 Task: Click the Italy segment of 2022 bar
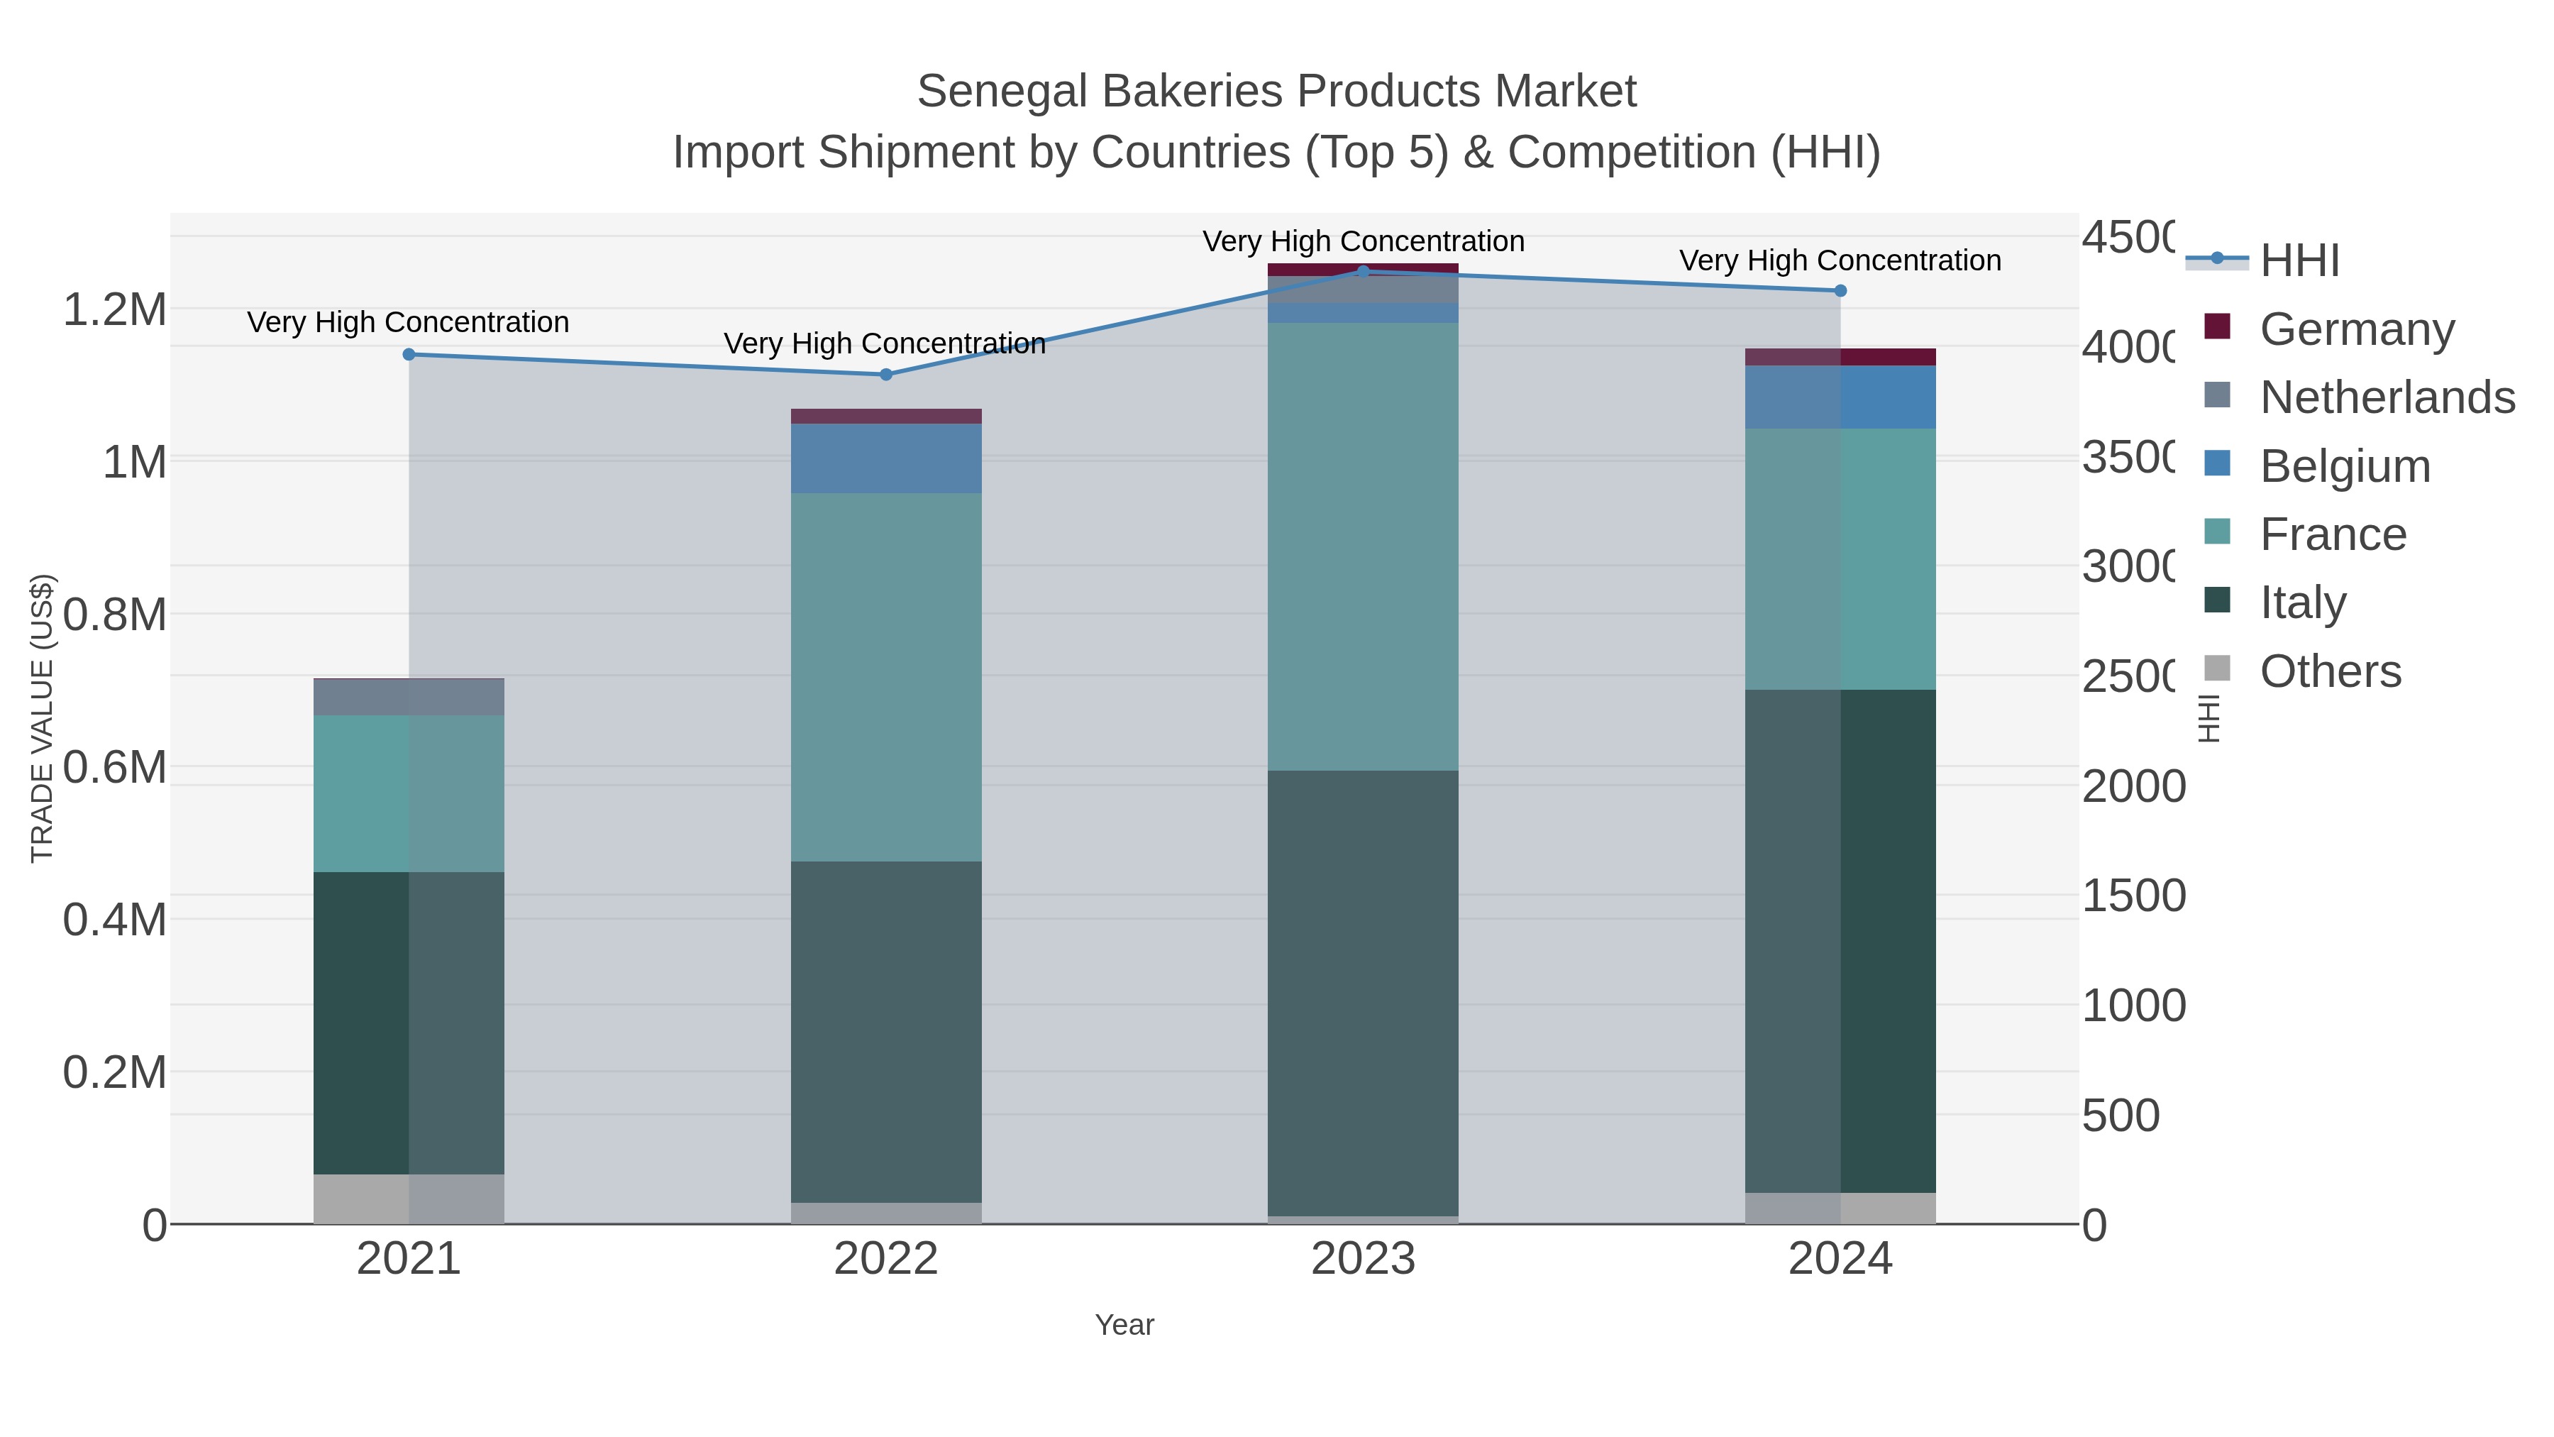(x=886, y=1033)
